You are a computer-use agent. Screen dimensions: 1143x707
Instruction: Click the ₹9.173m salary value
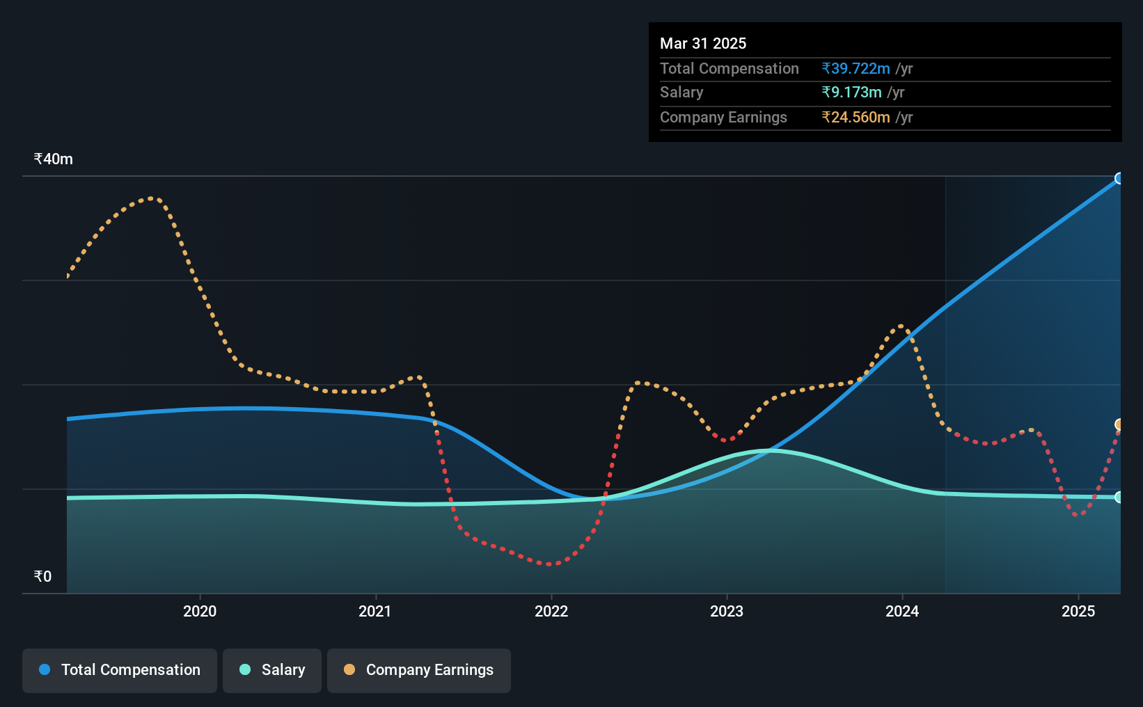(x=851, y=92)
